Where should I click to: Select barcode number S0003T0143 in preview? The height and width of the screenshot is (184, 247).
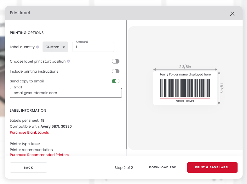click(185, 101)
